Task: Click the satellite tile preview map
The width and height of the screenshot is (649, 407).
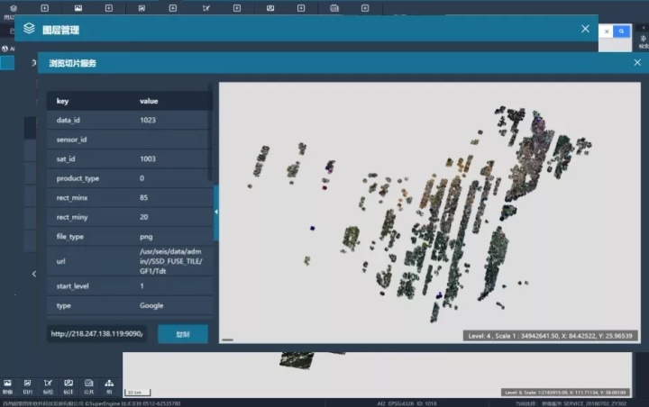Action: [430, 213]
